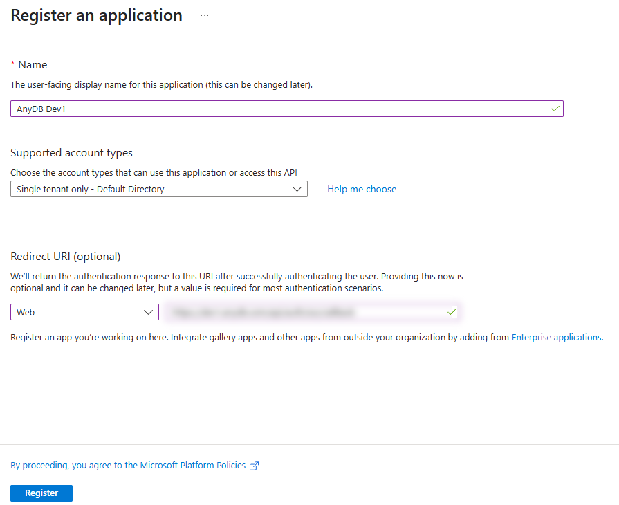This screenshot has width=619, height=505.
Task: Click the Name input field containing AnyDB Dev1
Action: [x=286, y=109]
